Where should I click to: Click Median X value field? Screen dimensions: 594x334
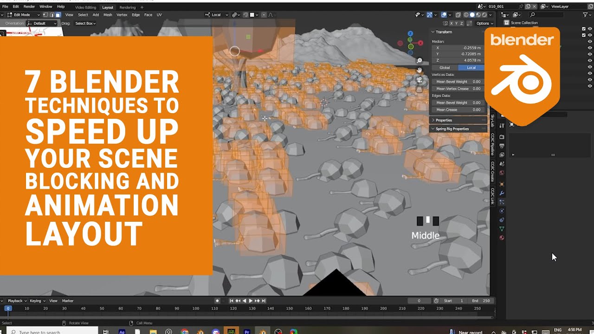458,48
